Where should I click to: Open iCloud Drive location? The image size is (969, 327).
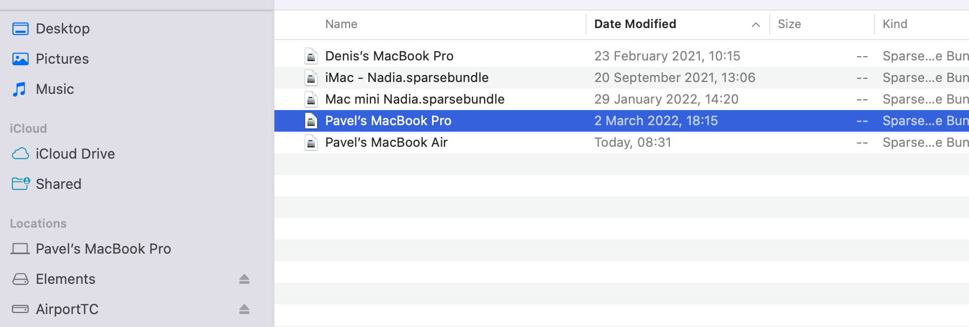click(75, 154)
